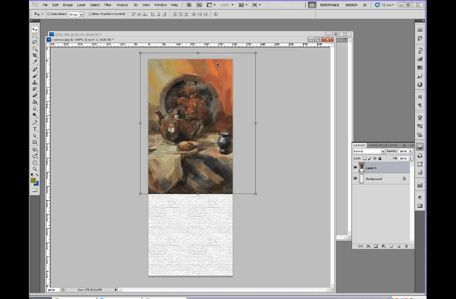Switch to the DESIGN workspace
The width and height of the screenshot is (456, 299).
(351, 5)
